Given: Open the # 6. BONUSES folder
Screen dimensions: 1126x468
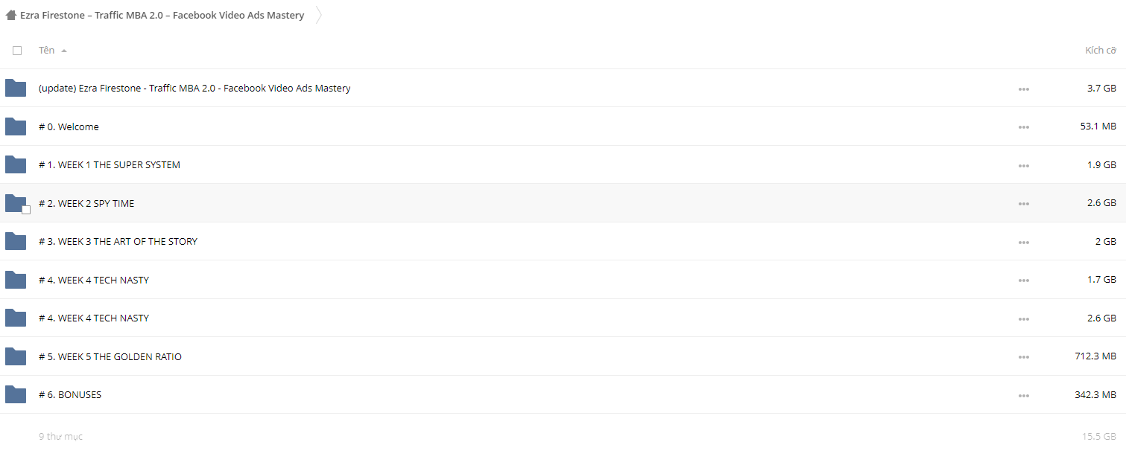Looking at the screenshot, I should point(70,394).
